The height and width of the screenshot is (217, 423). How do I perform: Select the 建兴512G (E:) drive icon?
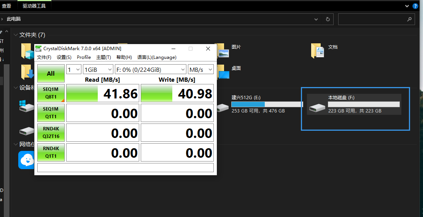click(x=223, y=108)
